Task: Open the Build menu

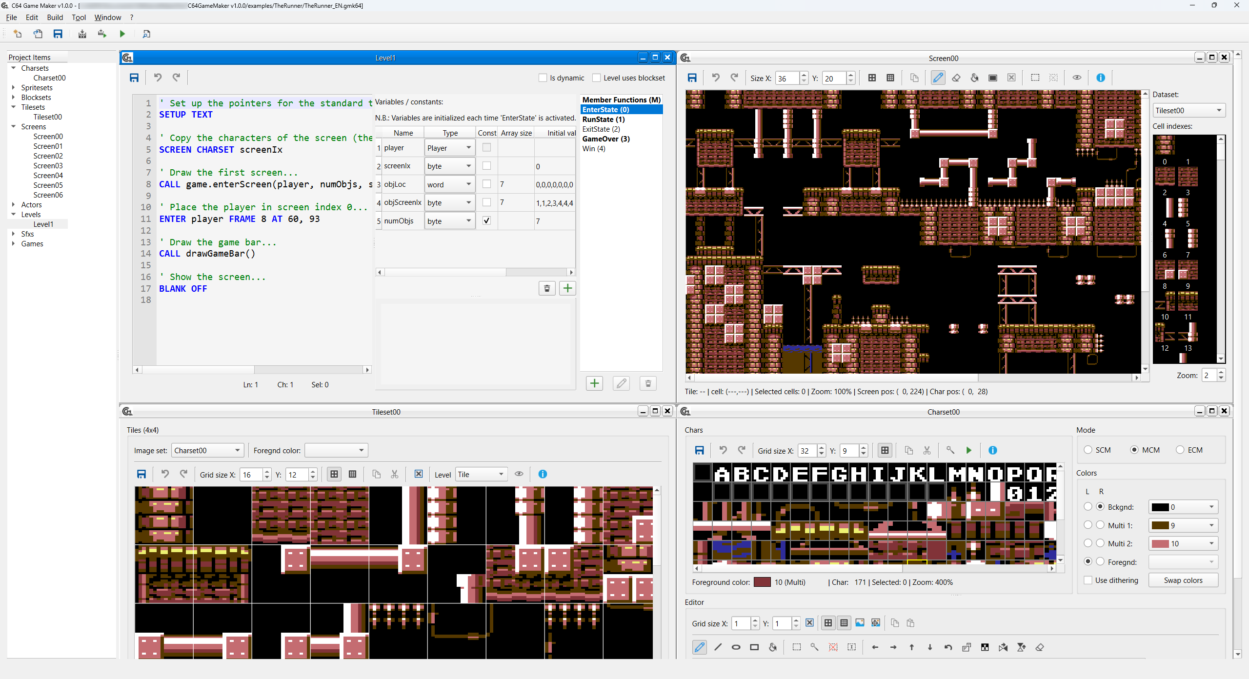Action: click(55, 17)
